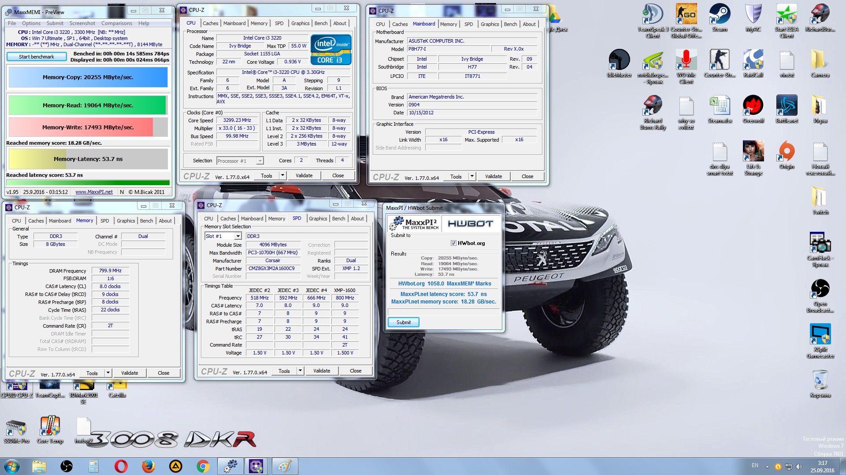
Task: Open Life Is Strange desktop icon
Action: coord(753,157)
